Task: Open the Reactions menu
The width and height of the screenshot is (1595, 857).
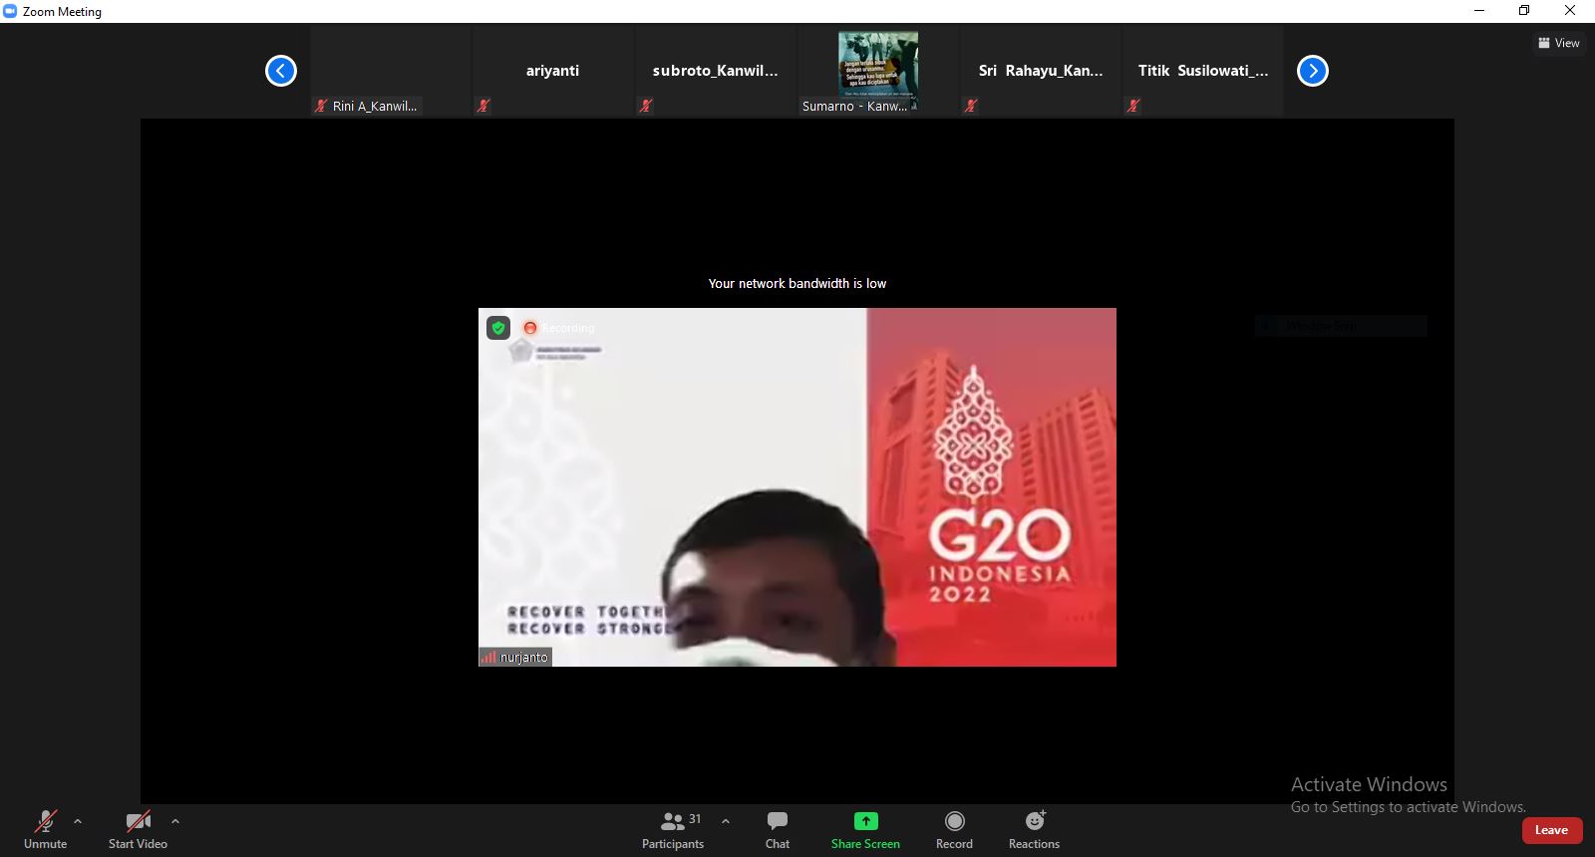Action: pos(1034,829)
